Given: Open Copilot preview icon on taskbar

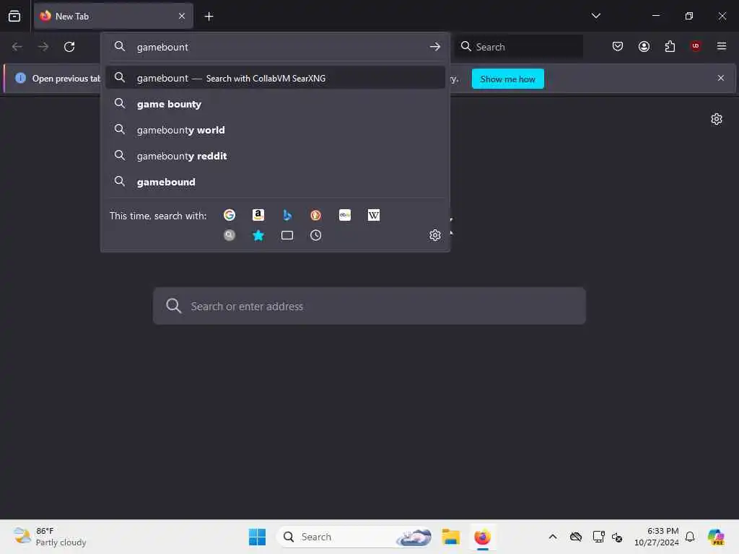Looking at the screenshot, I should [716, 537].
